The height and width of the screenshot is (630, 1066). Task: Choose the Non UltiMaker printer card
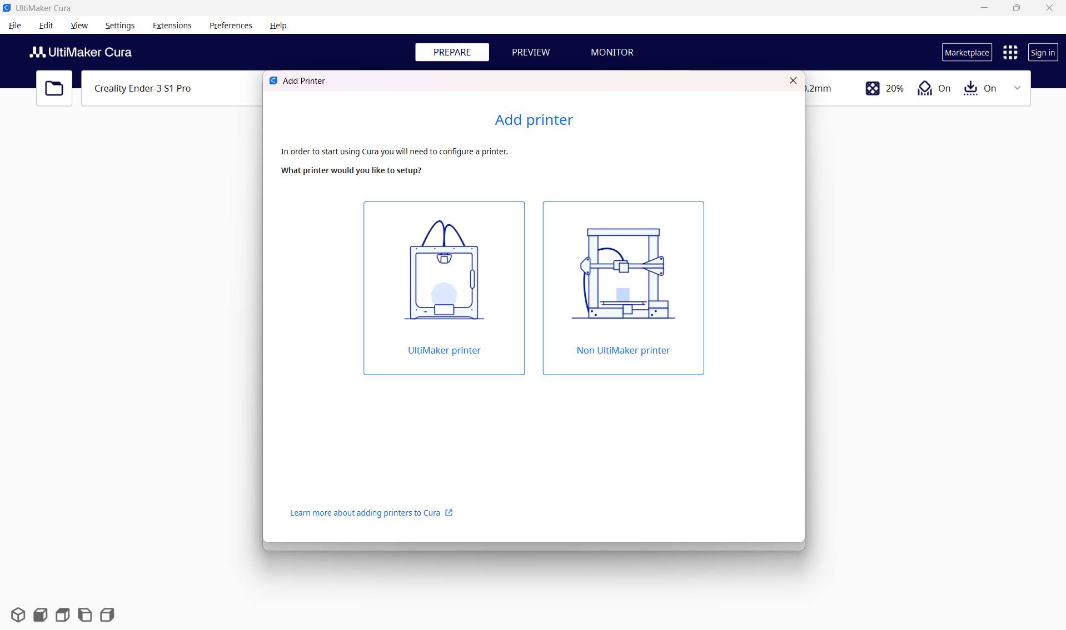623,288
